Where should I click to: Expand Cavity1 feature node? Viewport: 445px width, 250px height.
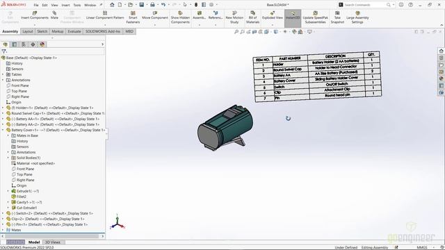point(8,202)
